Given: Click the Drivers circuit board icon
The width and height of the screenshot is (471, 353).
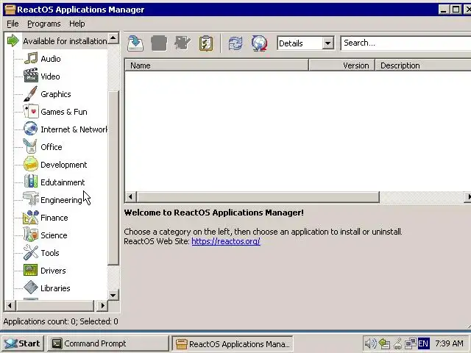Looking at the screenshot, I should 31,270.
